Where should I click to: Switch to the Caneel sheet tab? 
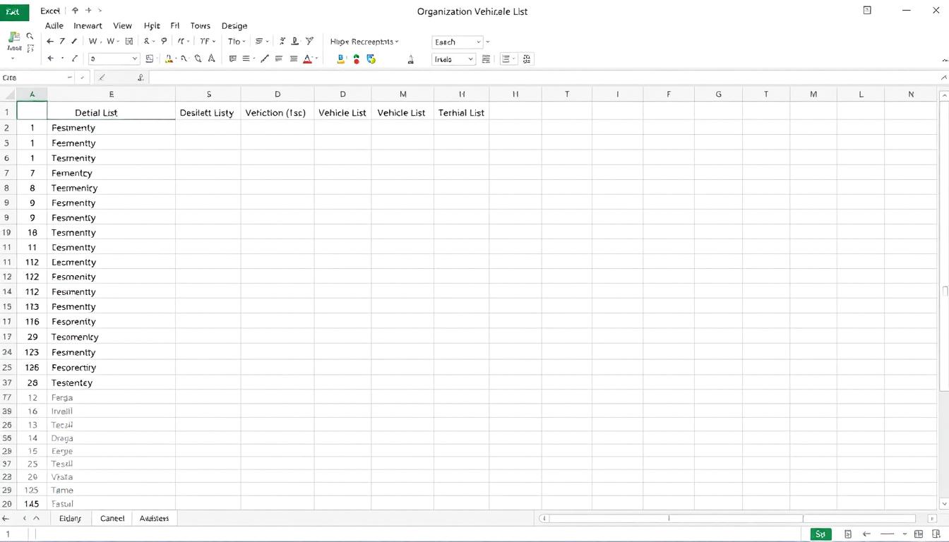[x=112, y=518]
